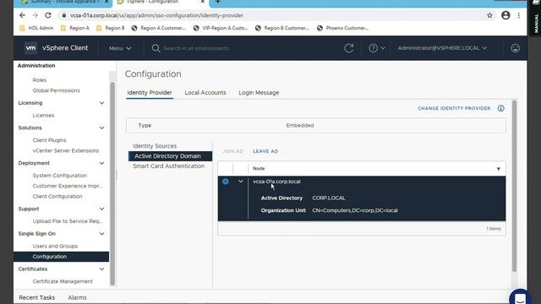Viewport: 541px width, 304px height.
Task: Open the Menu dropdown in vSphere header
Action: tap(120, 48)
